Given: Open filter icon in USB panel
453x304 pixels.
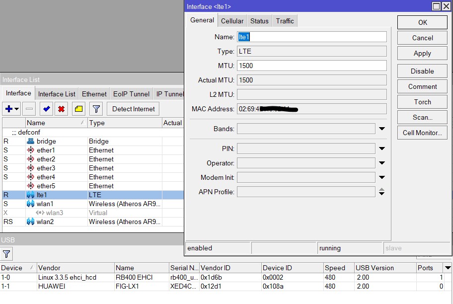Looking at the screenshot, I should point(7,254).
